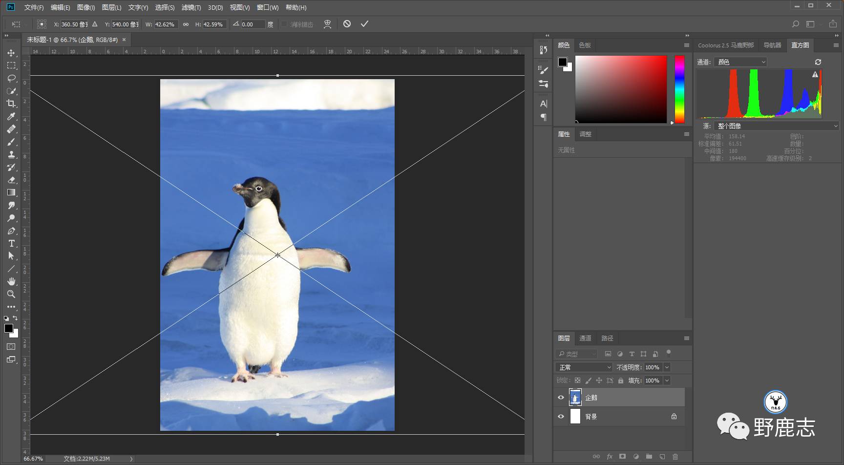Pick the Hand tool
Viewport: 844px width, 465px height.
pos(11,281)
